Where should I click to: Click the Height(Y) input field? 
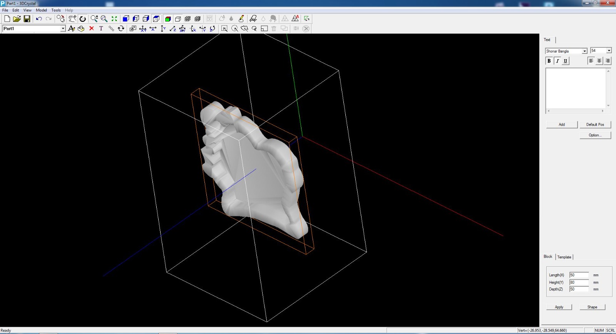click(x=579, y=282)
